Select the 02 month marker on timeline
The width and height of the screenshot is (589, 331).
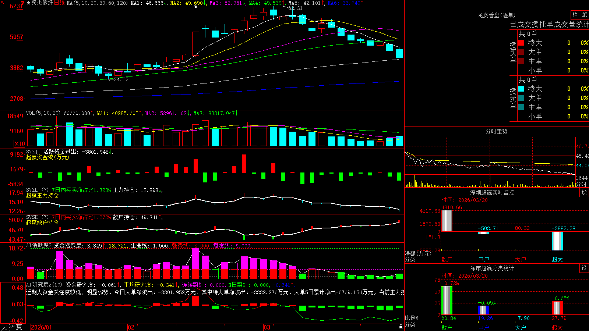131,327
